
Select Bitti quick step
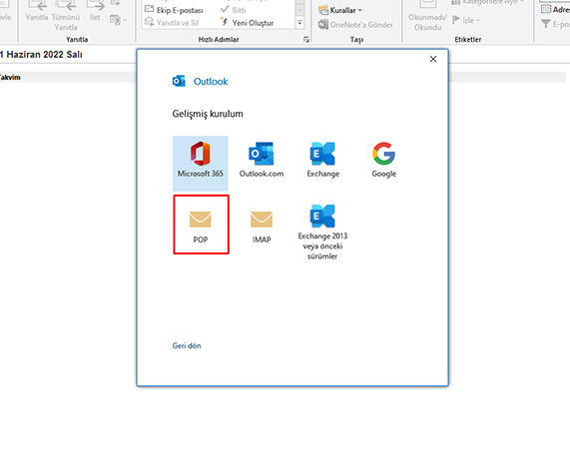click(234, 10)
